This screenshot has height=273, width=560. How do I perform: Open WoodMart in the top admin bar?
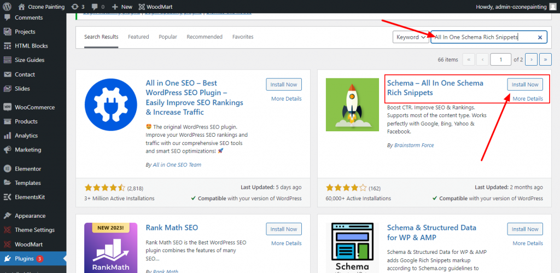pos(156,7)
